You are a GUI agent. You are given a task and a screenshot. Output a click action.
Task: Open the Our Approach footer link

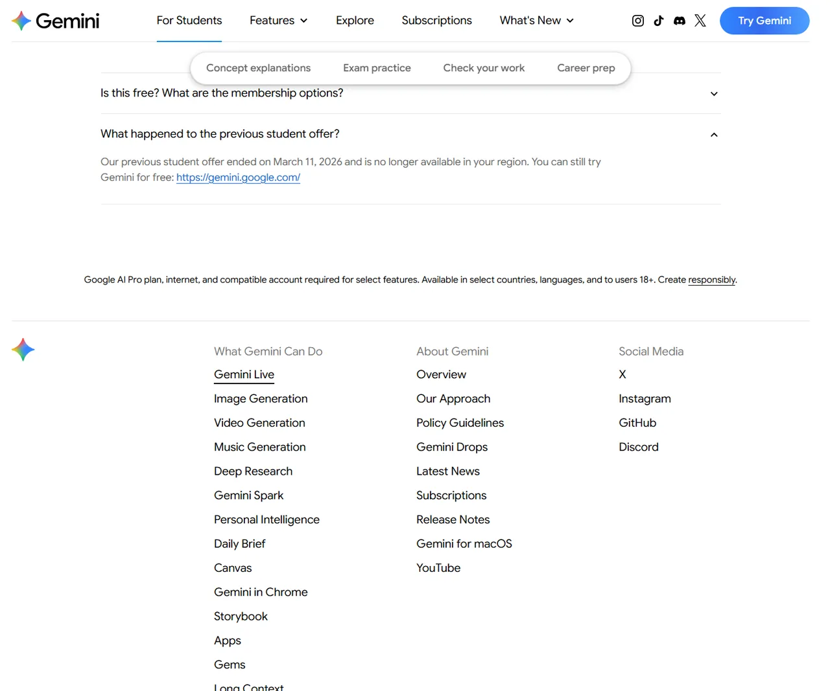pyautogui.click(x=453, y=399)
